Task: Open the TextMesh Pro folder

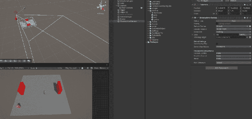Action: [157, 33]
